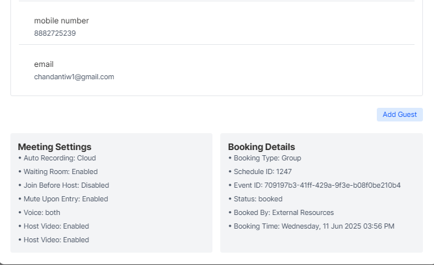Click the Booking Details heading

click(261, 147)
